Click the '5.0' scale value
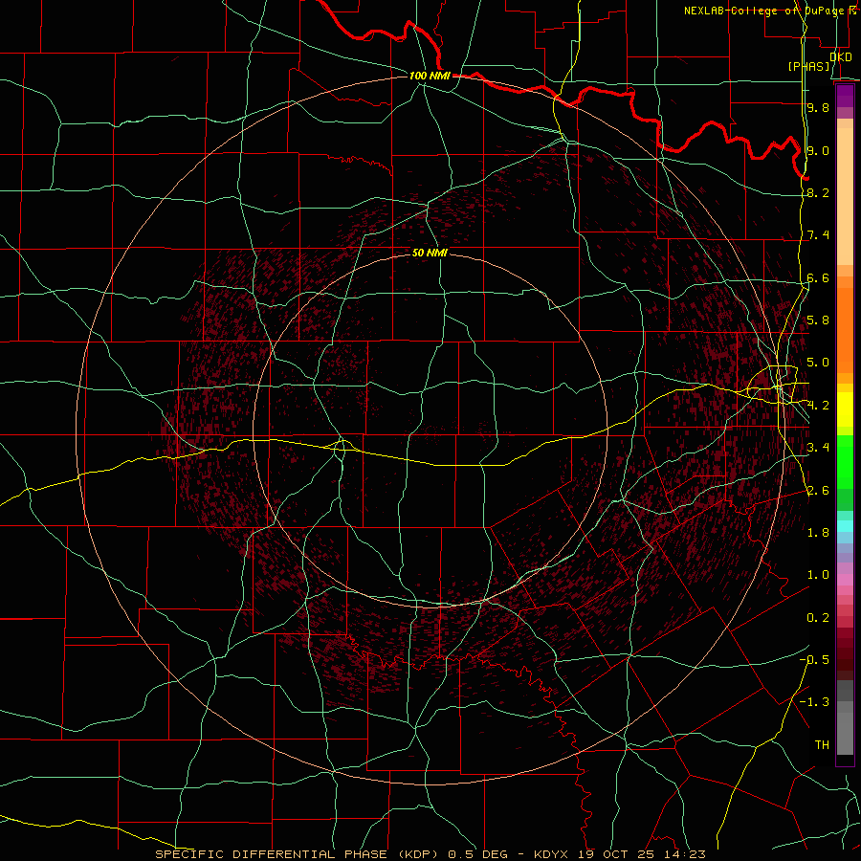The width and height of the screenshot is (861, 861). coord(818,363)
